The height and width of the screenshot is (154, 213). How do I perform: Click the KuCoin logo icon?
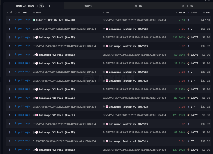pos(34,20)
